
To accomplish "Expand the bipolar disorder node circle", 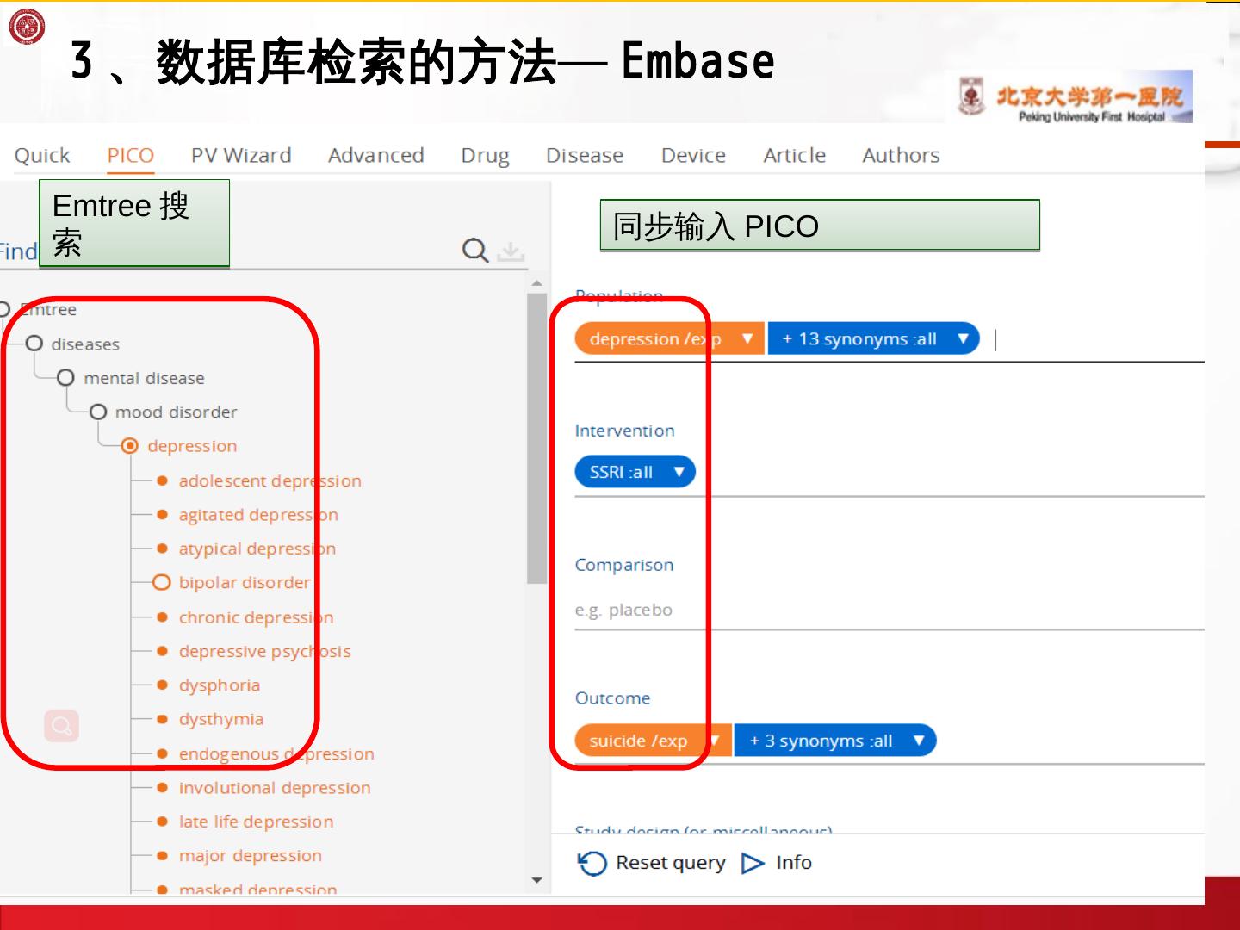I will pyautogui.click(x=162, y=582).
